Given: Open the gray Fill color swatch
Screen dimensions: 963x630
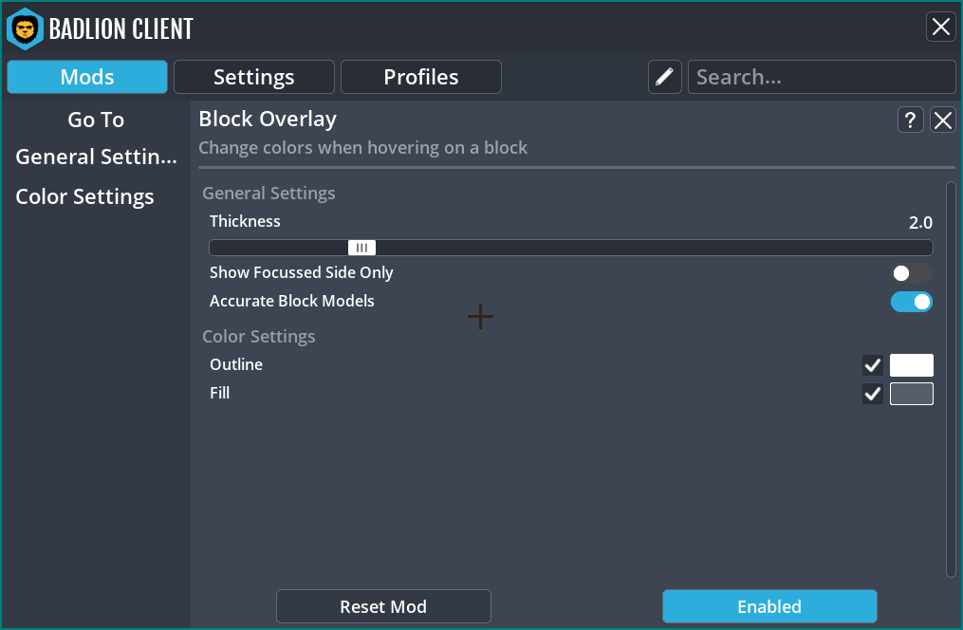Looking at the screenshot, I should 912,394.
